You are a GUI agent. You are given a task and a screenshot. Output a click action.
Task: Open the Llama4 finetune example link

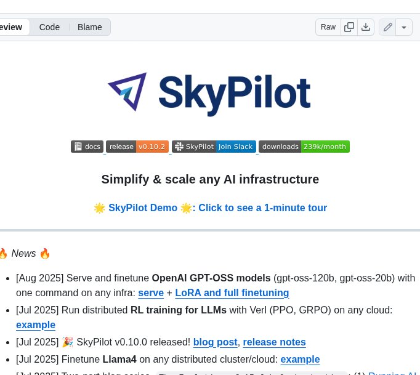300,359
